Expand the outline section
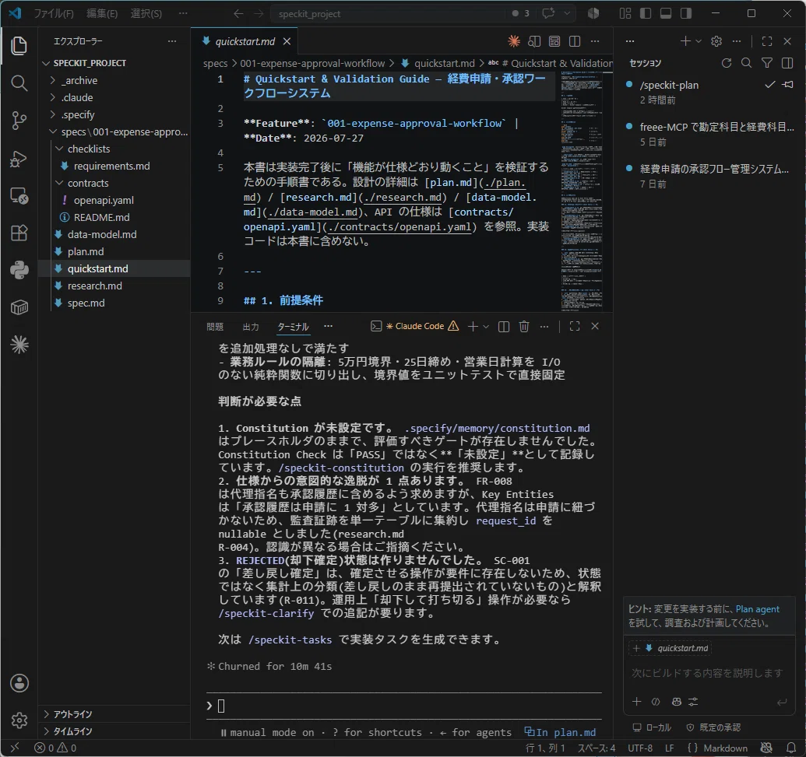Screen dimensions: 806x757 (x=114, y=714)
